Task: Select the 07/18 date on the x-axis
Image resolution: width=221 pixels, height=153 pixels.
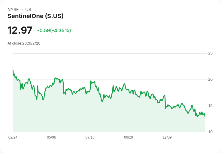Action: point(90,137)
